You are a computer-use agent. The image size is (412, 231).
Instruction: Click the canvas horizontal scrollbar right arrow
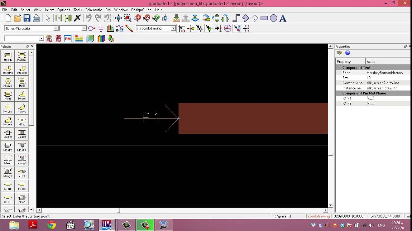(325, 210)
